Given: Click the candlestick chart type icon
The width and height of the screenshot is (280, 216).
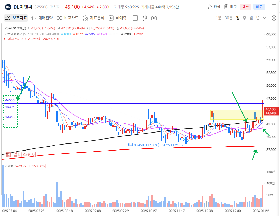Looking at the screenshot, I should [145, 18].
